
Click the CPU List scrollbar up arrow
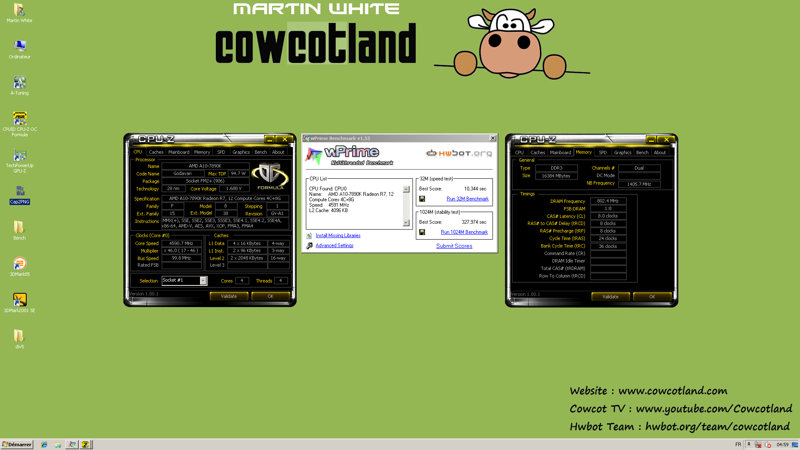click(x=406, y=190)
